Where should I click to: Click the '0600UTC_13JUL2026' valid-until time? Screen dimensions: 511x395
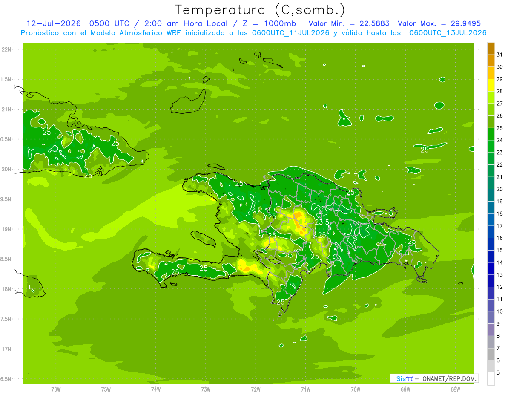448,33
